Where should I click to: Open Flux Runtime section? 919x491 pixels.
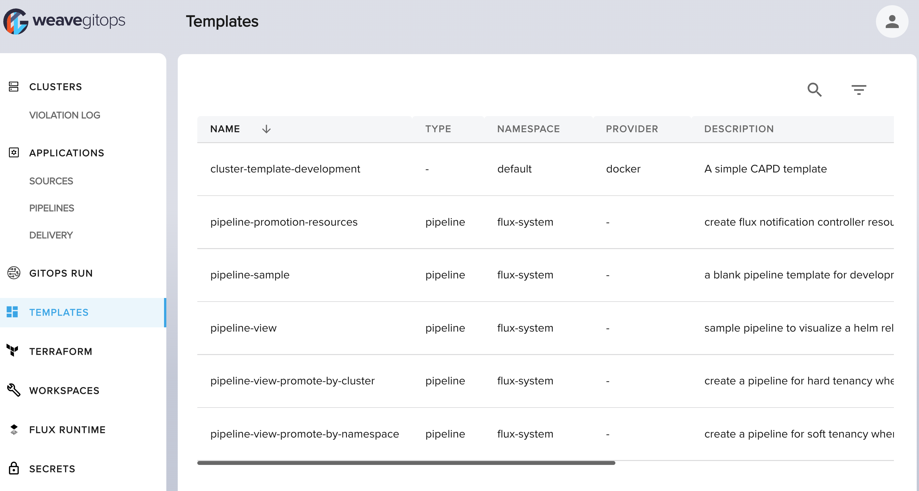[x=68, y=430]
